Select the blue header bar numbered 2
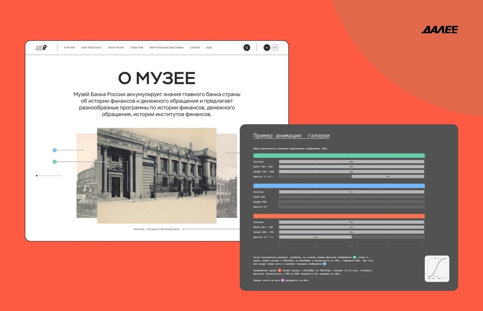This screenshot has width=483, height=311. point(339,186)
